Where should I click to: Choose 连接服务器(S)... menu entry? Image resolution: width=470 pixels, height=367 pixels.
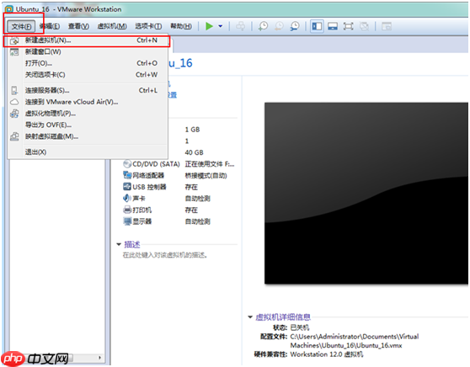pyautogui.click(x=87, y=90)
